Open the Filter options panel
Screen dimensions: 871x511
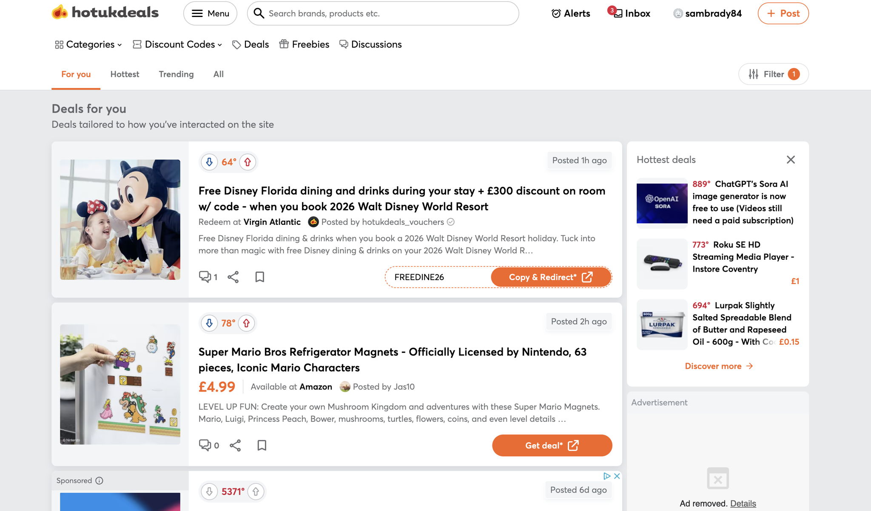point(774,74)
